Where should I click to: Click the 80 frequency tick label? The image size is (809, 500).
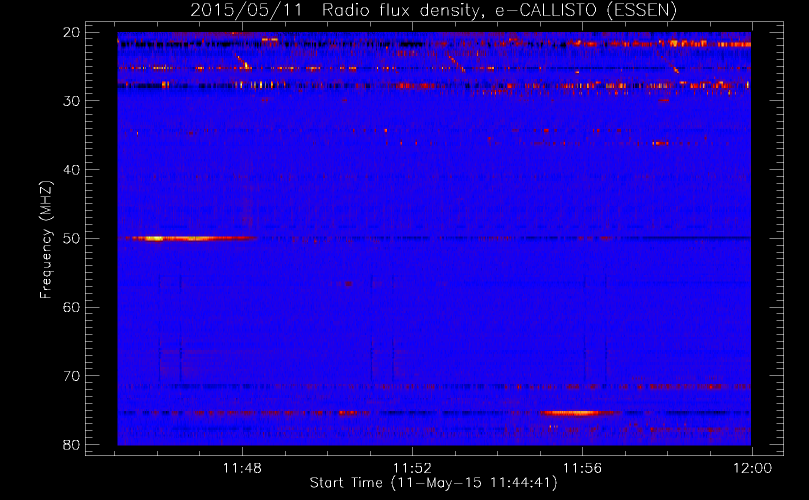click(72, 444)
